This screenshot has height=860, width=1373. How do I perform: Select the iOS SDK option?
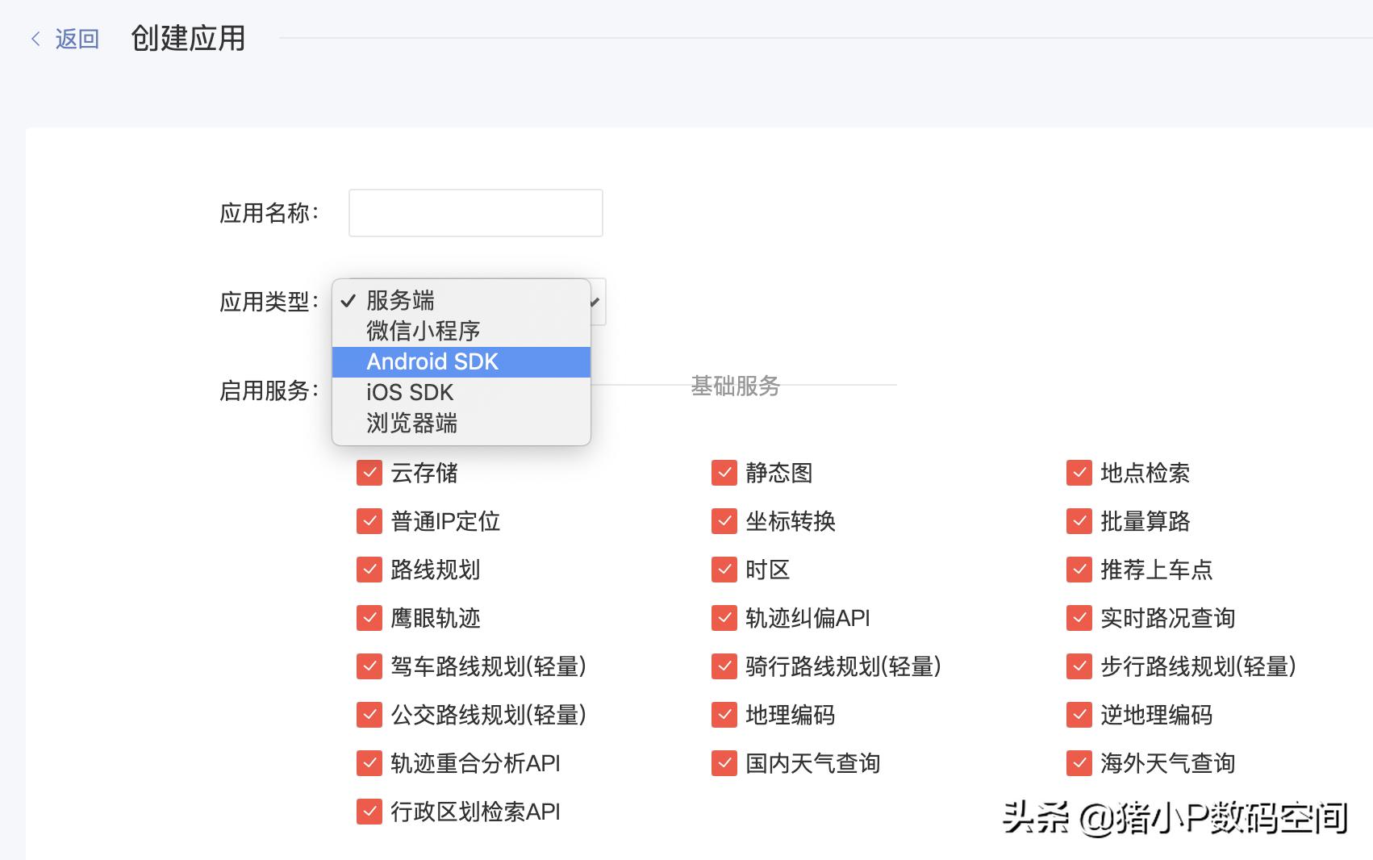pyautogui.click(x=461, y=392)
